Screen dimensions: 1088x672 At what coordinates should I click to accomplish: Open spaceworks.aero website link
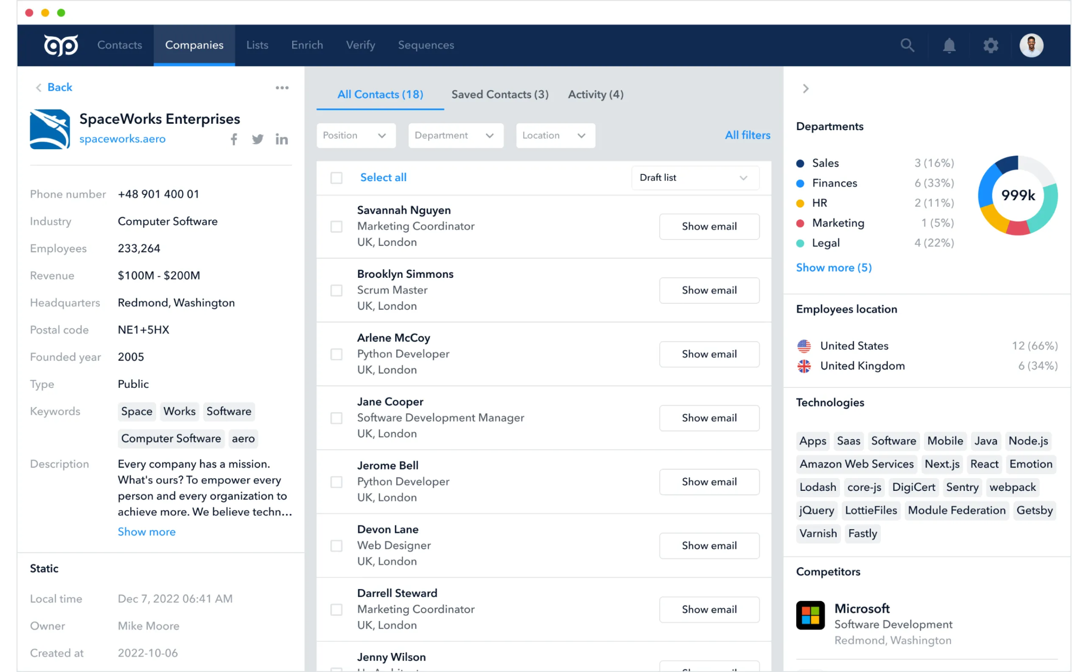click(x=122, y=139)
